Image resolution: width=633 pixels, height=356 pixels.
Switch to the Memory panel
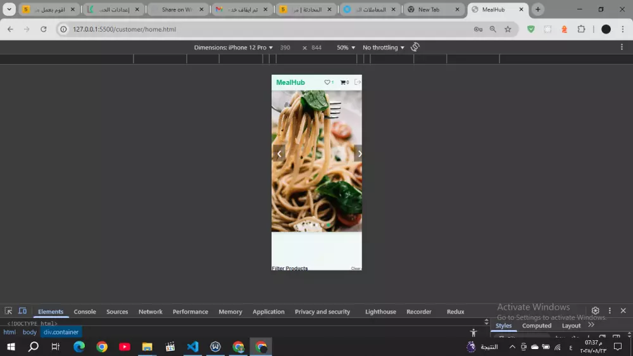point(230,312)
